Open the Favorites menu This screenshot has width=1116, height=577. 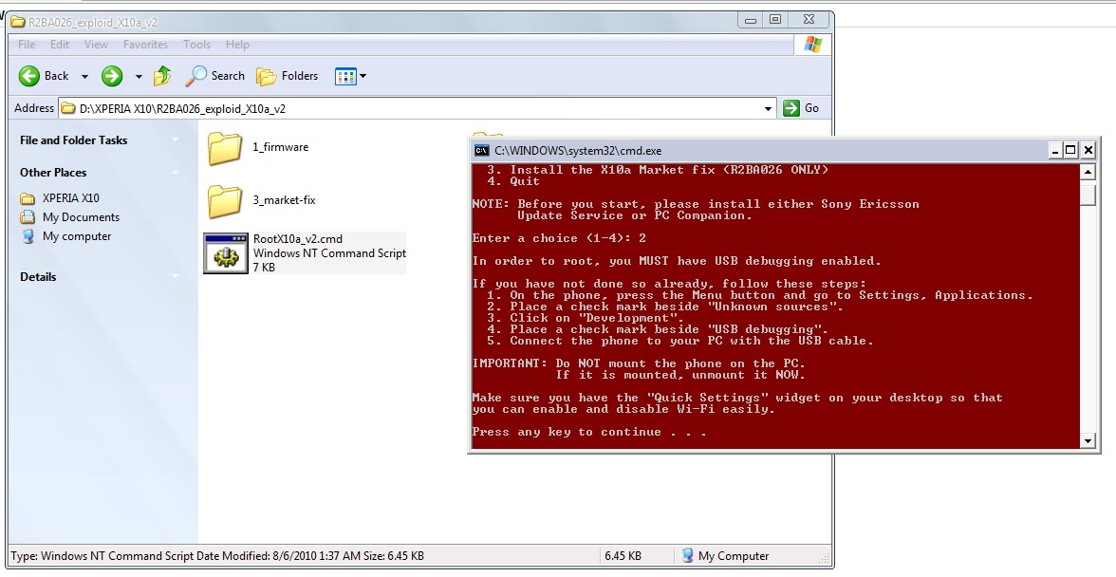[145, 44]
